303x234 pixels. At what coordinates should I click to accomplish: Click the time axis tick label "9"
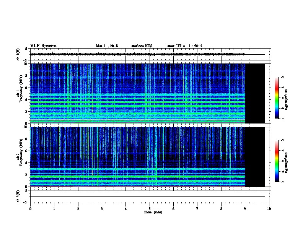pyautogui.click(x=245, y=209)
